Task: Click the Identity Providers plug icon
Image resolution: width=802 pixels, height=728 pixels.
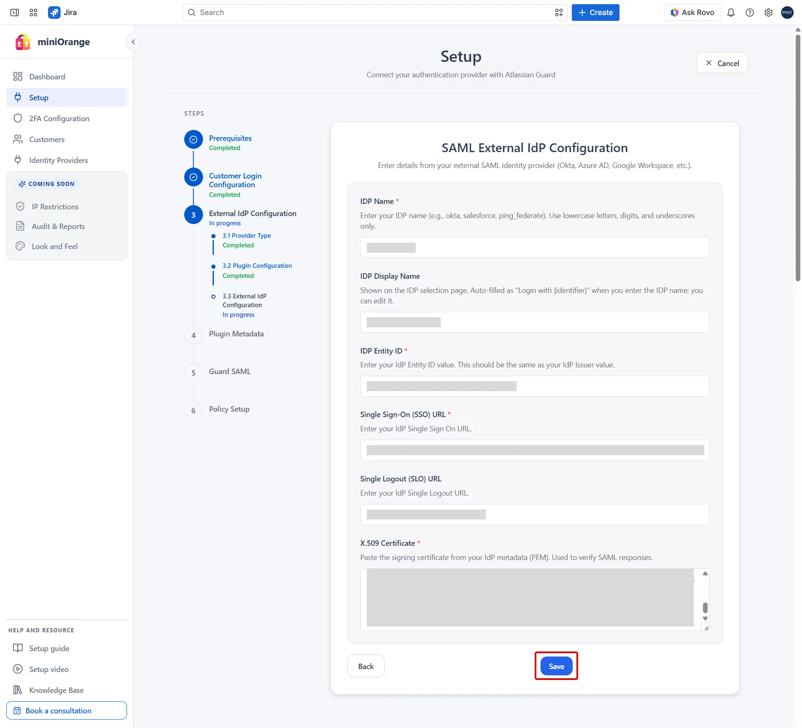Action: pyautogui.click(x=18, y=160)
